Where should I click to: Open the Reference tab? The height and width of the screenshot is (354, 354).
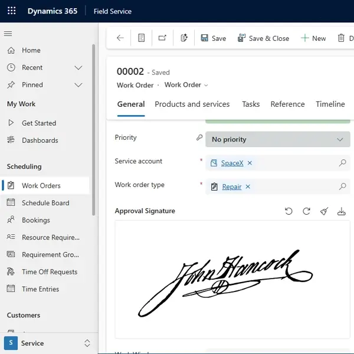tap(288, 104)
